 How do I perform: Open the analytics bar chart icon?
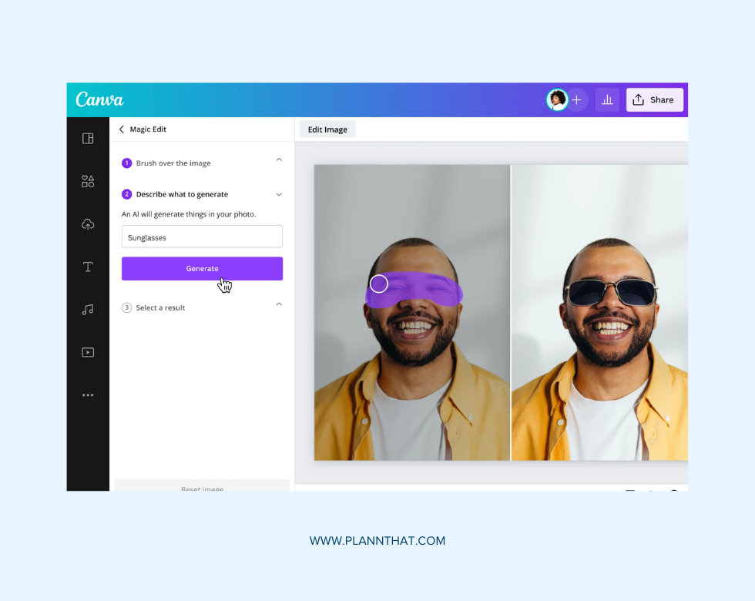(607, 99)
